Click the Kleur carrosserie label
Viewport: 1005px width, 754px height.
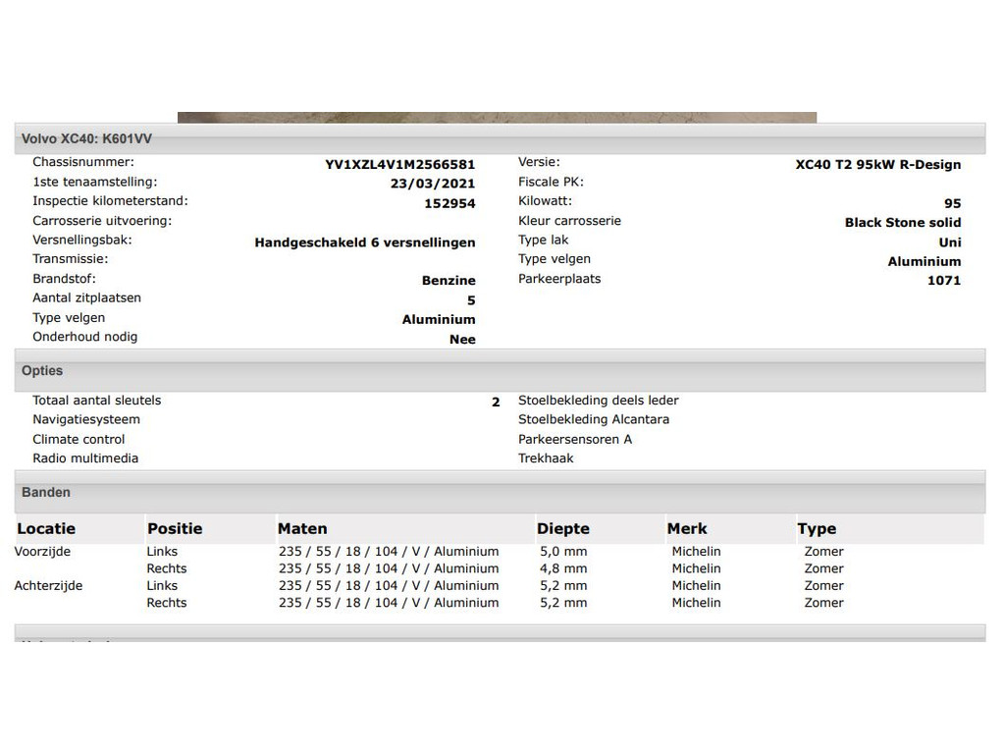click(569, 221)
